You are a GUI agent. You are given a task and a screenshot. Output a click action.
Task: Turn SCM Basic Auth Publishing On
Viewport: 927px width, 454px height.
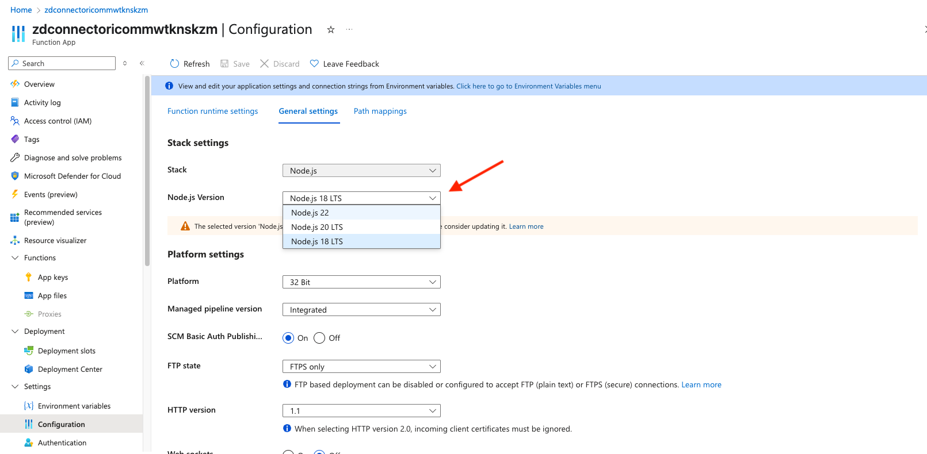[x=289, y=338]
